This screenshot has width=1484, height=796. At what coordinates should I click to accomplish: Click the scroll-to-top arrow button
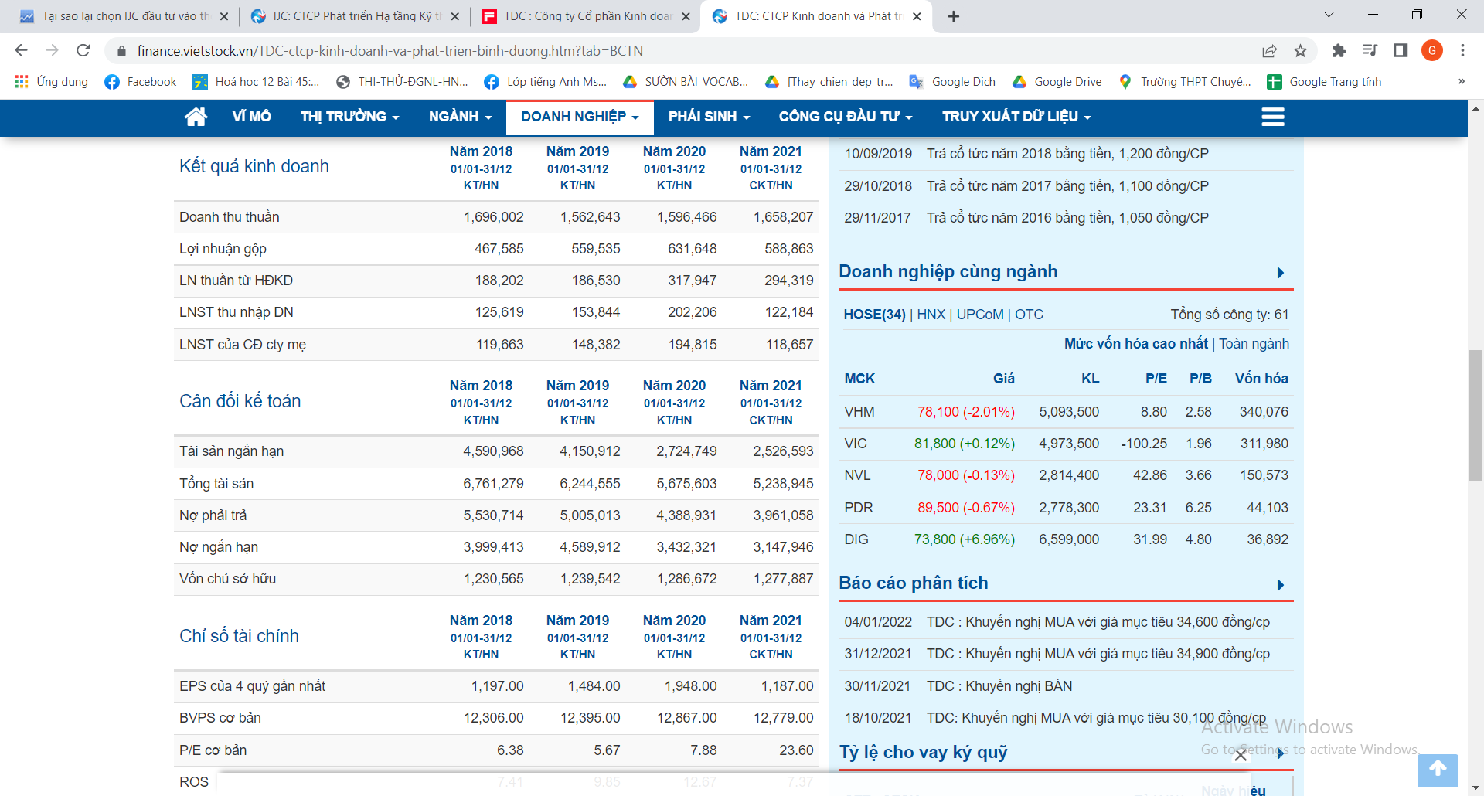click(x=1438, y=770)
